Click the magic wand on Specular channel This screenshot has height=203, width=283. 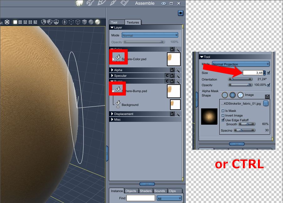[178, 76]
